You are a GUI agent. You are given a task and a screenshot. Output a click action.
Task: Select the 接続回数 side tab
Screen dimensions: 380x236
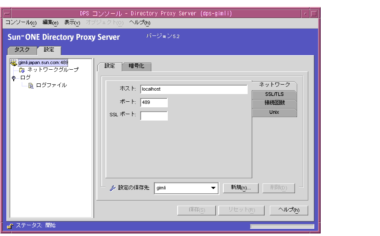(275, 103)
